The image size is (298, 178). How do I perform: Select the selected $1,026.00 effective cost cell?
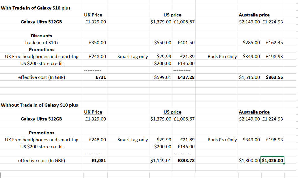coord(272,160)
